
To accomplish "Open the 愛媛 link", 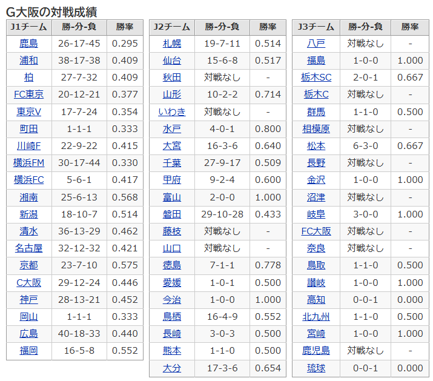I will tap(172, 283).
